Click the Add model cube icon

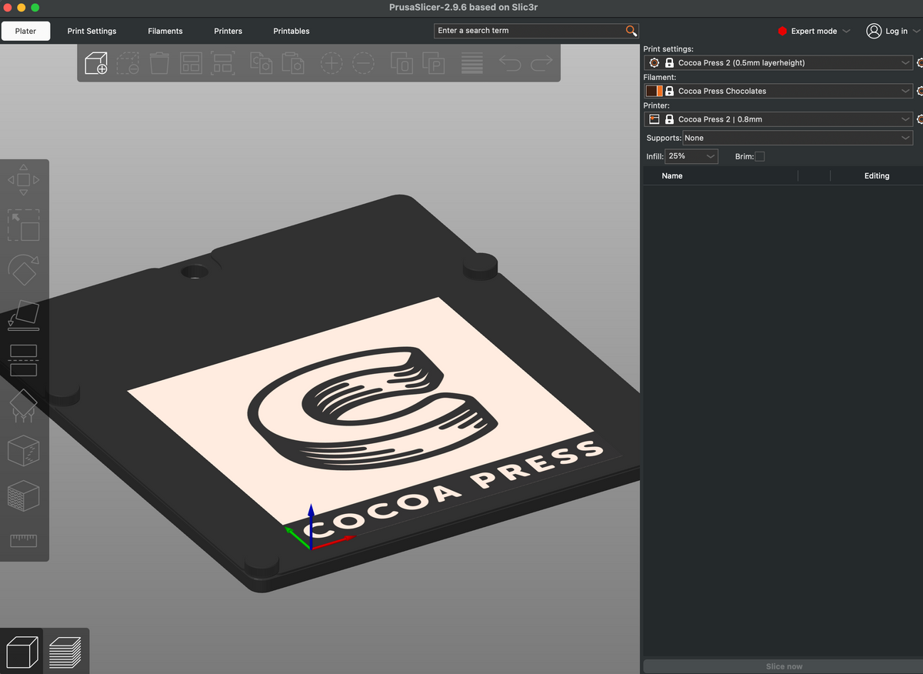click(x=96, y=63)
